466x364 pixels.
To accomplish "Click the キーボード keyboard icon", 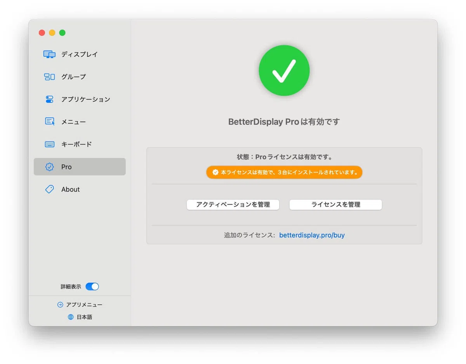I will [x=49, y=144].
